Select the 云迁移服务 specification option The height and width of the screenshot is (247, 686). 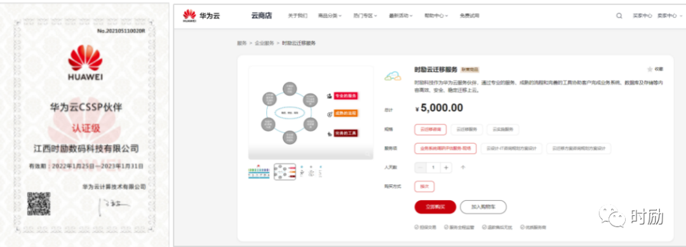pyautogui.click(x=466, y=130)
